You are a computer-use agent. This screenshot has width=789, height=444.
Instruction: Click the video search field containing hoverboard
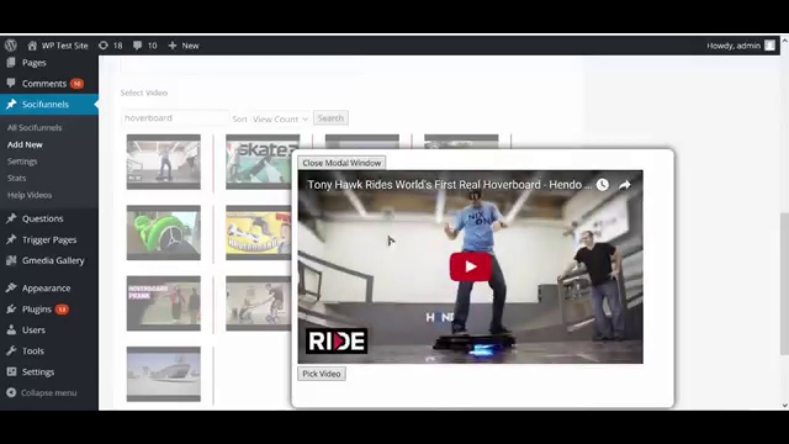(x=175, y=118)
